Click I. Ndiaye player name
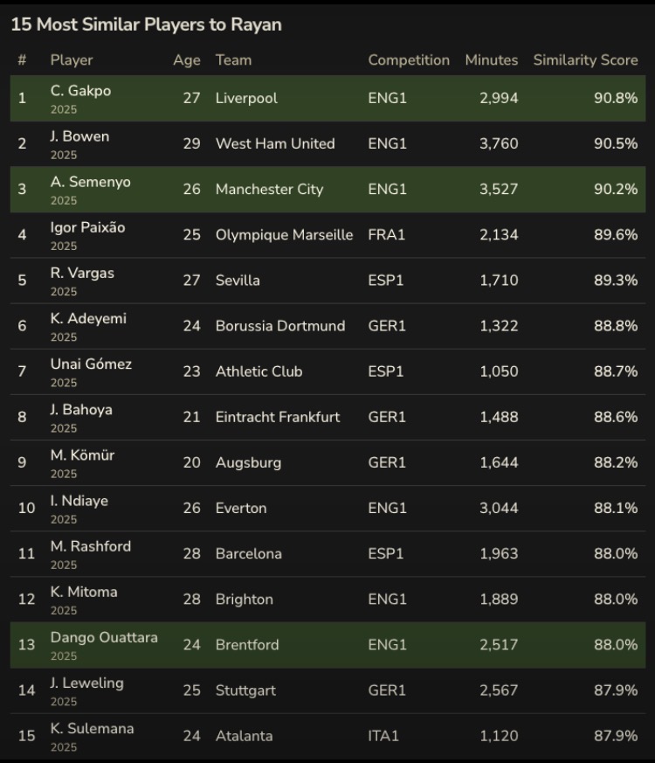 [x=79, y=501]
